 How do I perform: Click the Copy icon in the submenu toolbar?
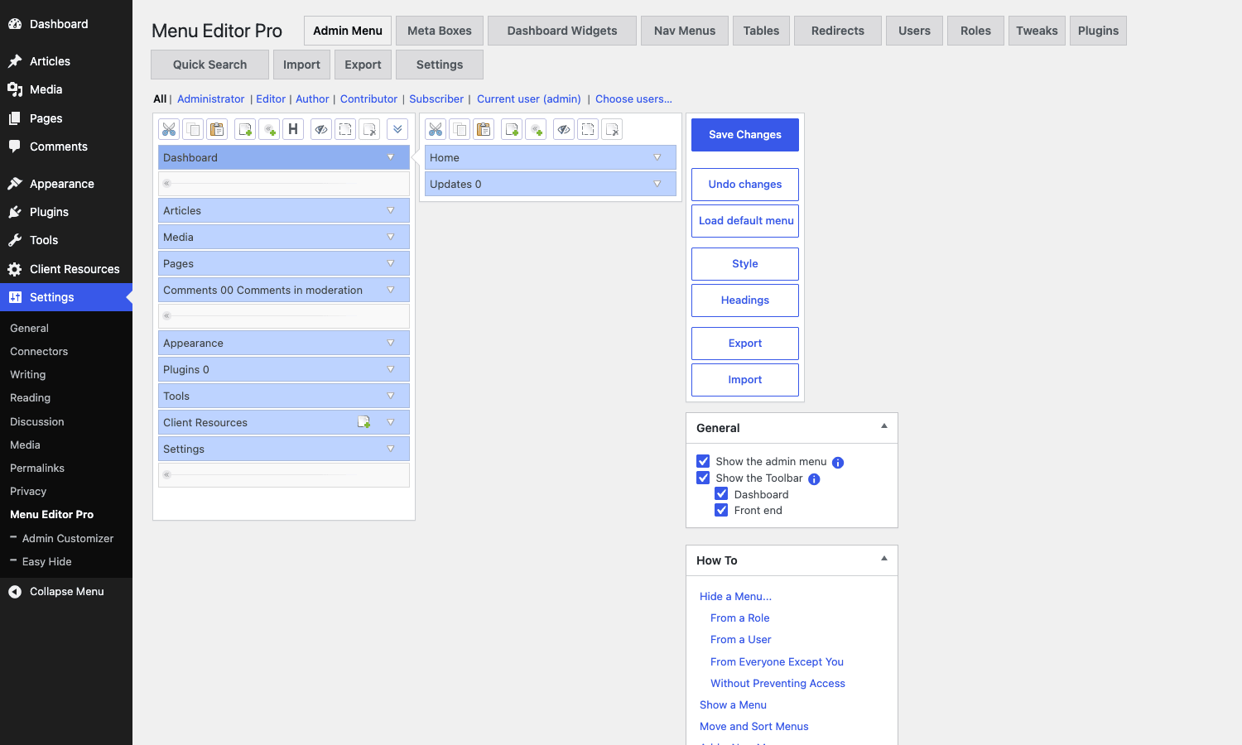coord(460,129)
